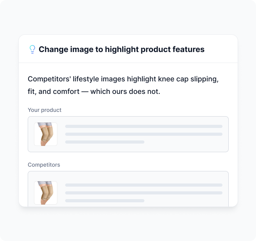The height and width of the screenshot is (241, 256).
Task: Open the Competitors knee cap thumbnail
Action: pyautogui.click(x=46, y=193)
